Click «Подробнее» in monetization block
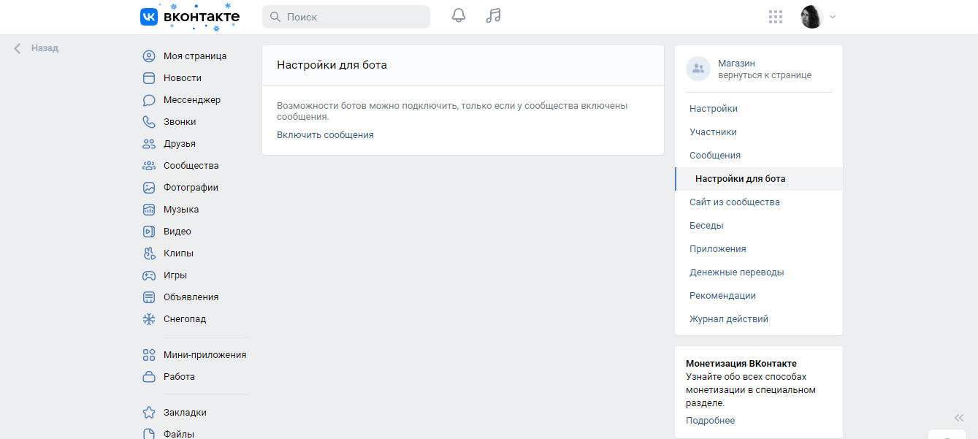The height and width of the screenshot is (439, 978). [710, 421]
